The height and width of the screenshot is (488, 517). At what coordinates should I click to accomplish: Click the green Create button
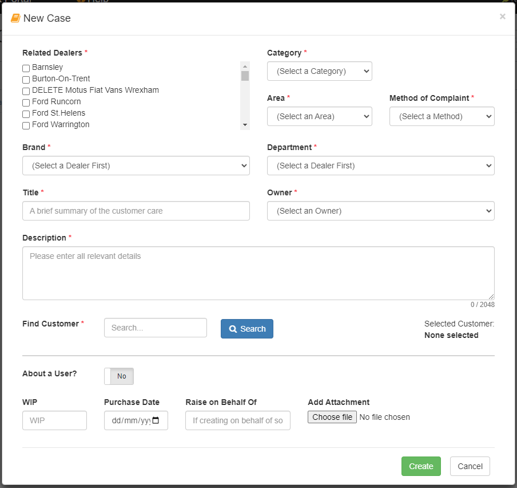pyautogui.click(x=421, y=466)
